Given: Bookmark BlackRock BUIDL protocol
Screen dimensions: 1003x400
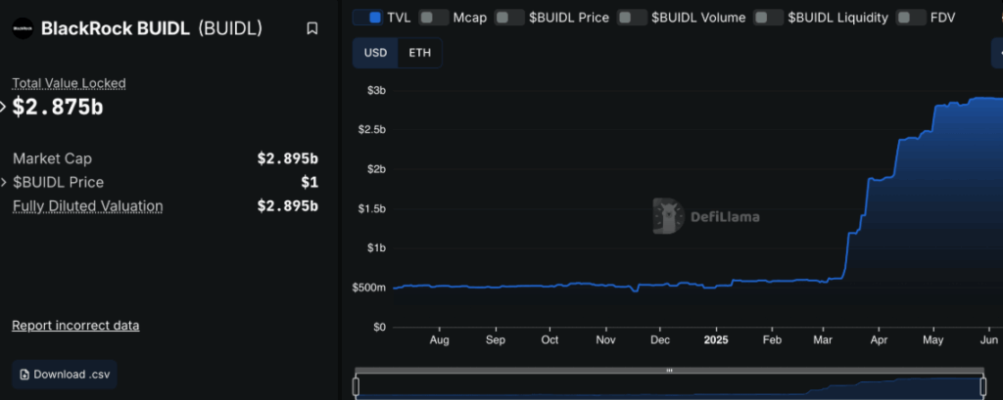Looking at the screenshot, I should pos(312,28).
